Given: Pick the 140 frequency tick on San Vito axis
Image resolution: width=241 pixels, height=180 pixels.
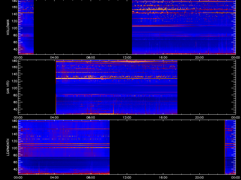Looking at the screenshot, I should point(15,74).
